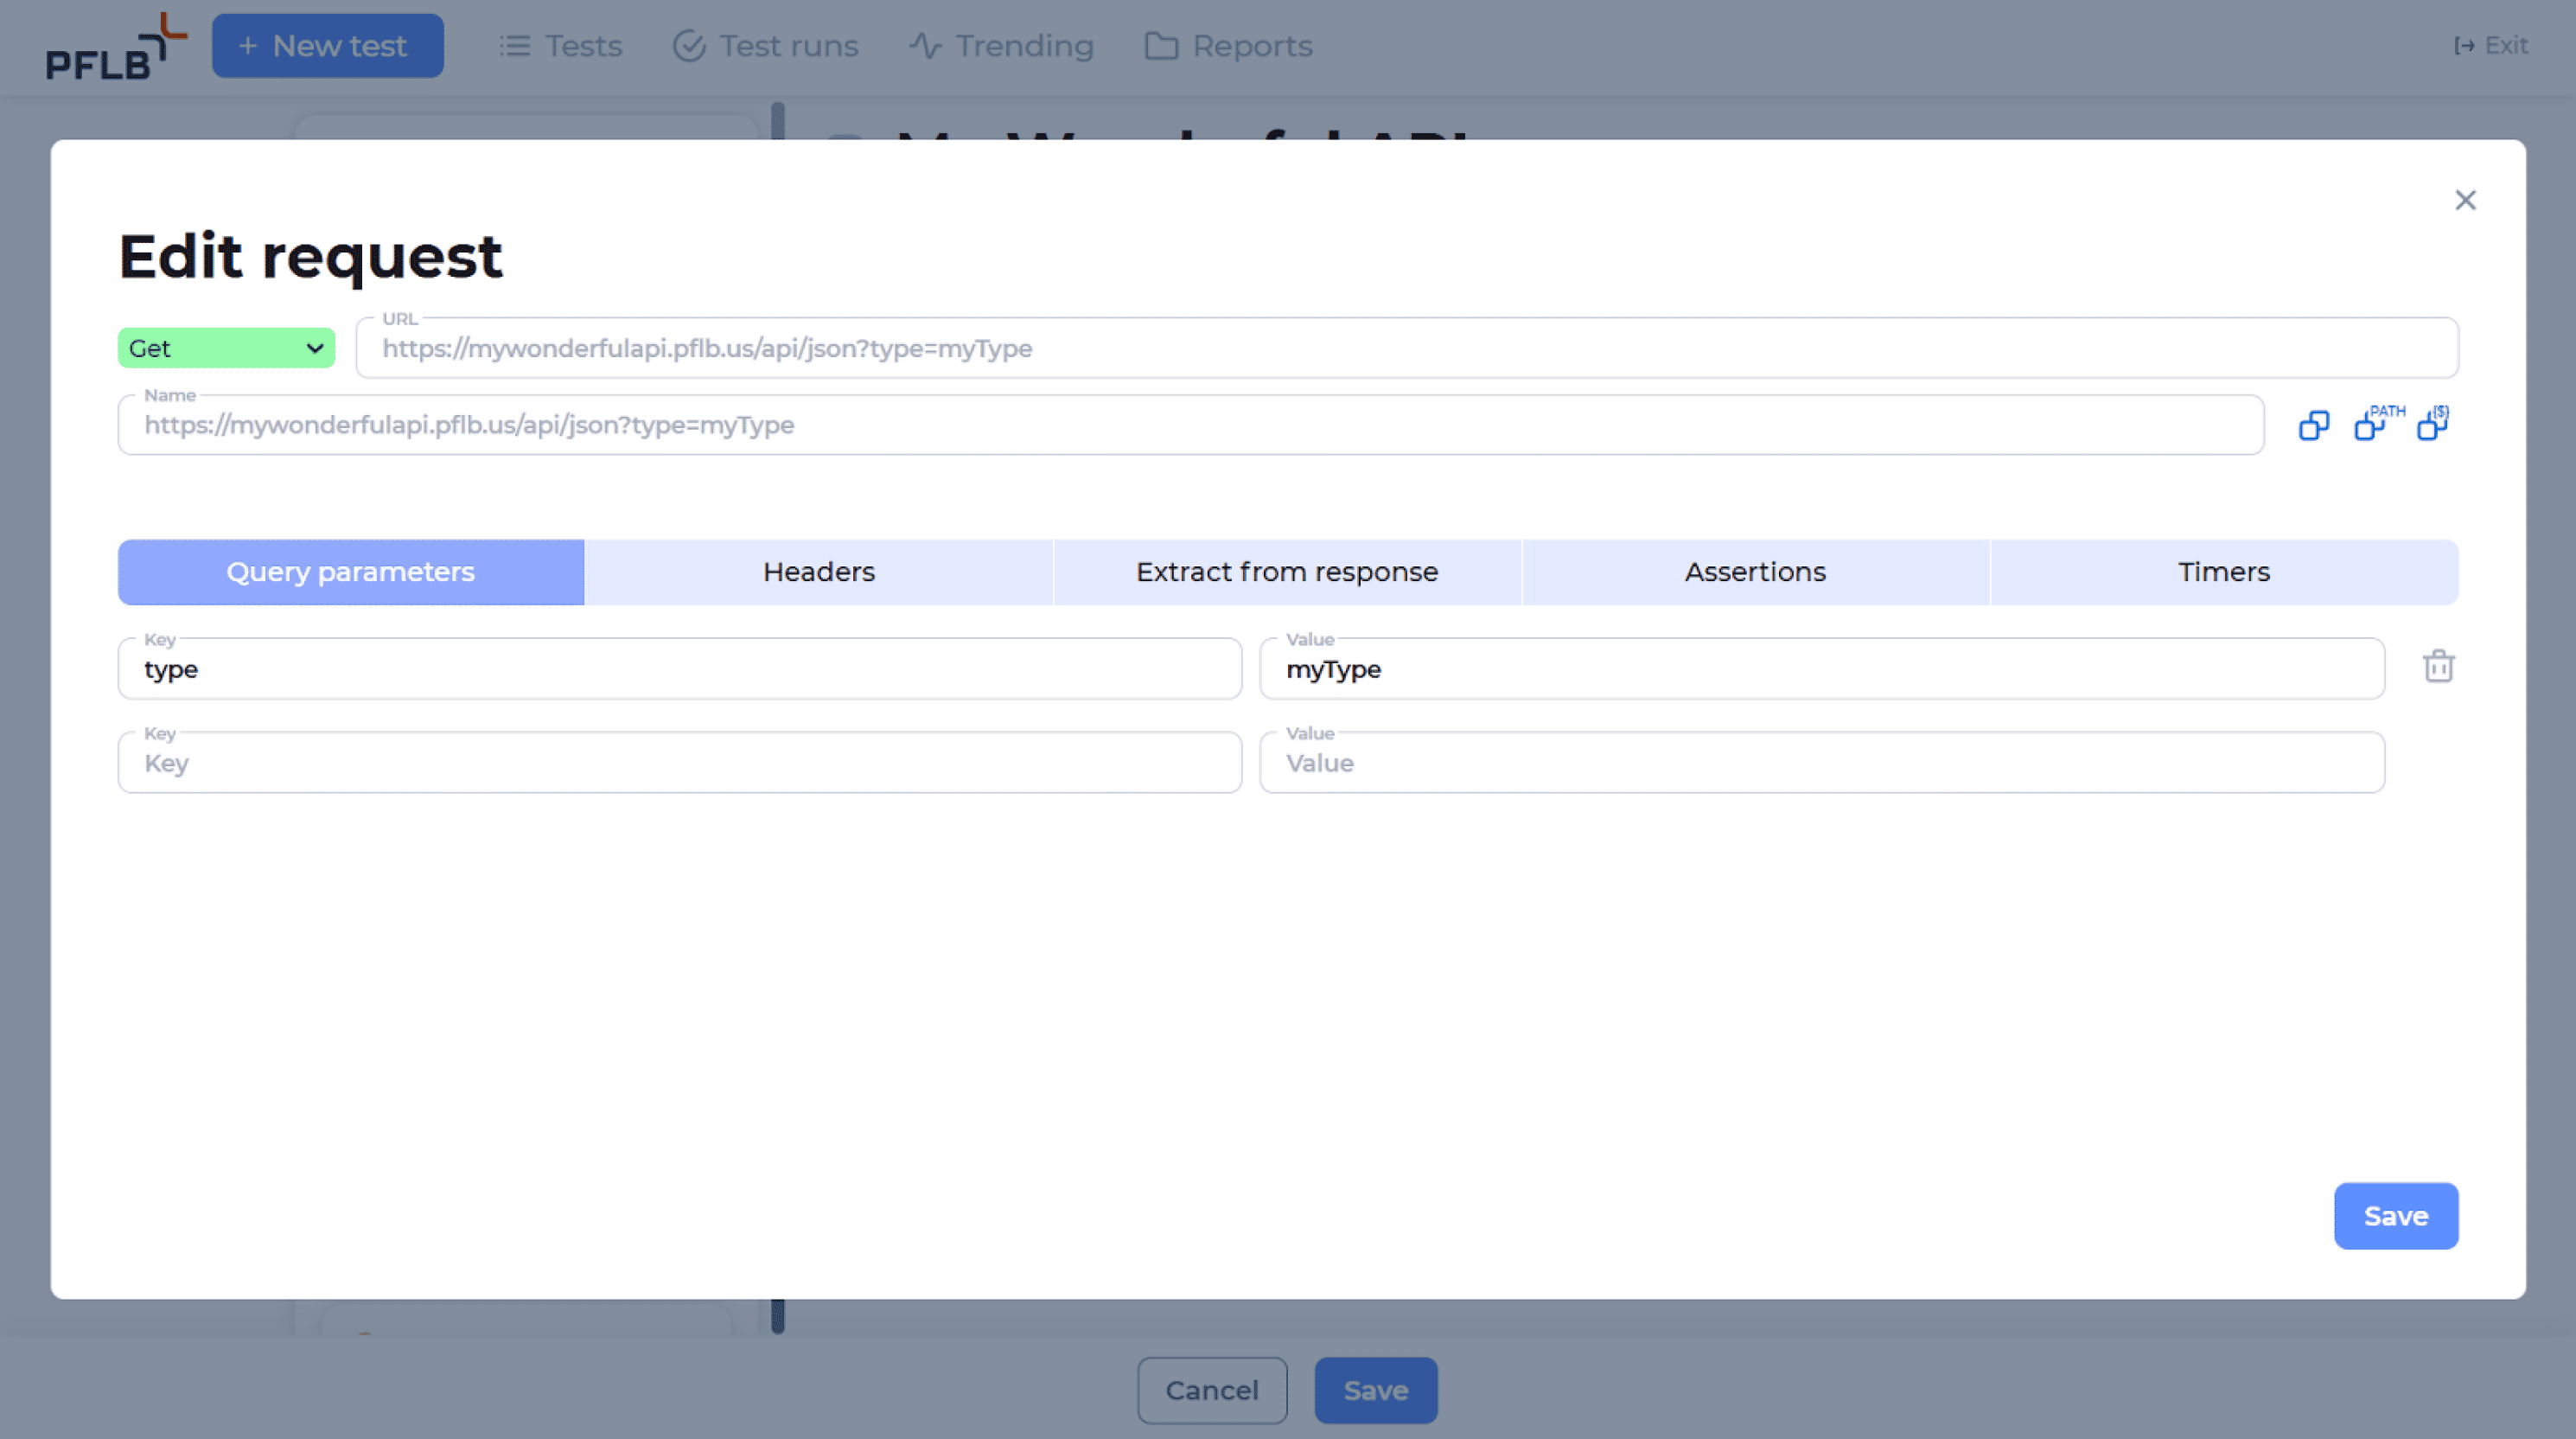Switch to the Assertions tab
The height and width of the screenshot is (1439, 2576).
click(x=1755, y=572)
